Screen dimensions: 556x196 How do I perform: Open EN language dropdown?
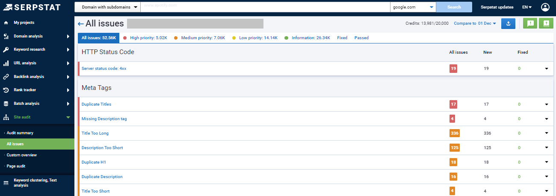point(527,7)
